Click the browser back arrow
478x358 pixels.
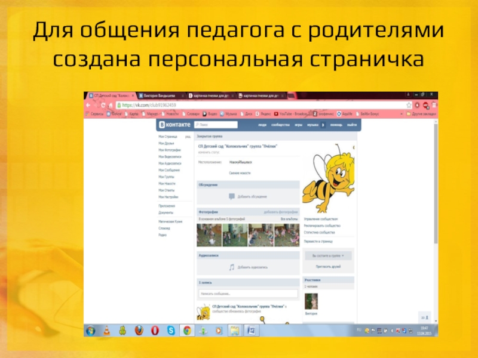(88, 105)
